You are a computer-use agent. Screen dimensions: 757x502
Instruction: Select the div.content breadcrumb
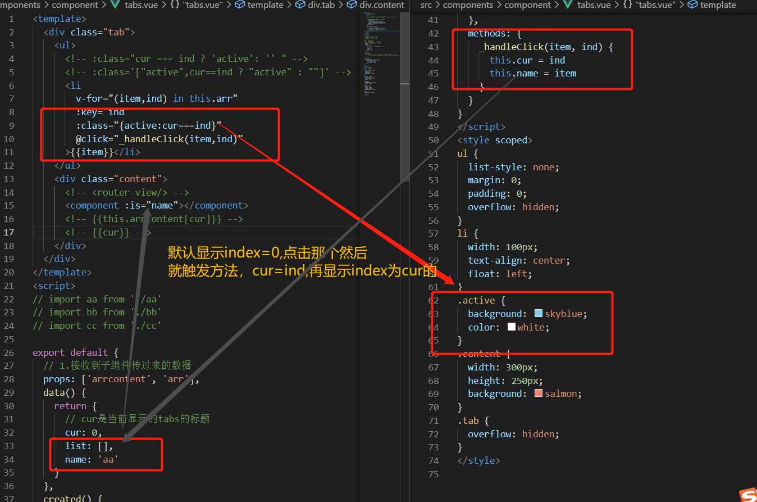click(376, 5)
